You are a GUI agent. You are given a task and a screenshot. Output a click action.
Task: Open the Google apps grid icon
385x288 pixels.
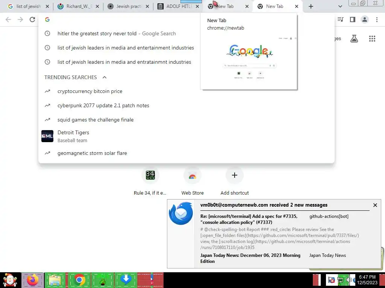(x=372, y=39)
